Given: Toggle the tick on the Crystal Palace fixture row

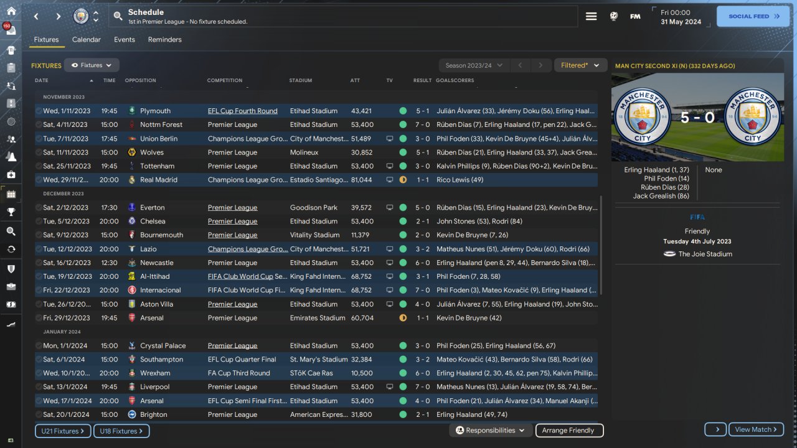Looking at the screenshot, I should pyautogui.click(x=39, y=345).
